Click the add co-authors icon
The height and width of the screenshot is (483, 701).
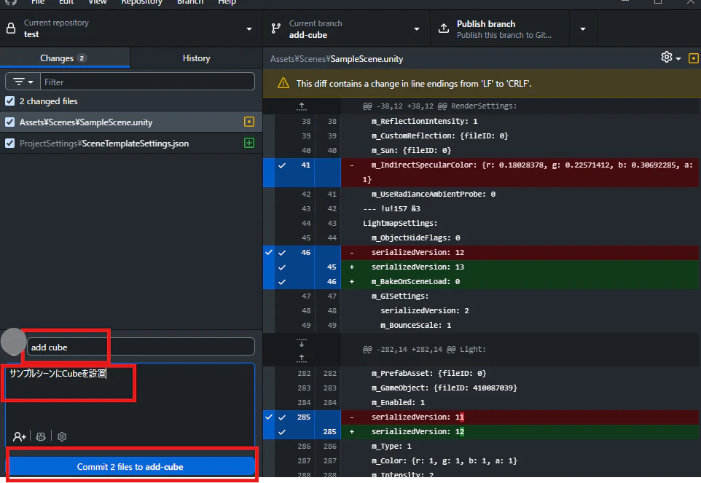click(x=19, y=436)
